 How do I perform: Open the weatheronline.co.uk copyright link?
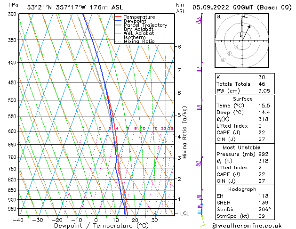click(247, 226)
